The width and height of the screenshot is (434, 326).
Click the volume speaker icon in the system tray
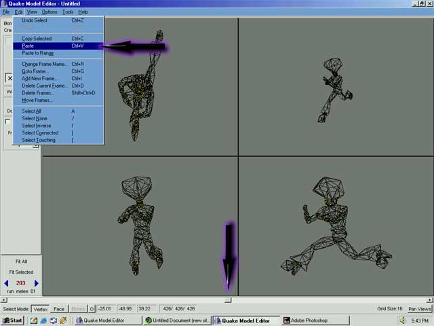(402, 321)
